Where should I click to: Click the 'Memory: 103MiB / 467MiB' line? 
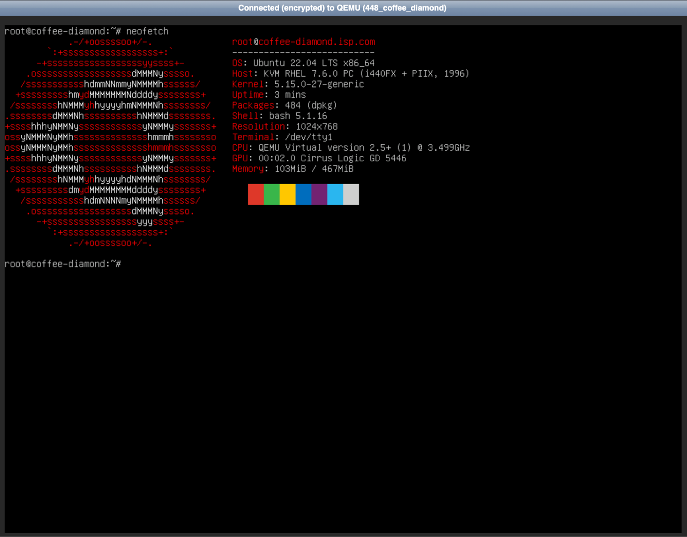[x=293, y=169]
